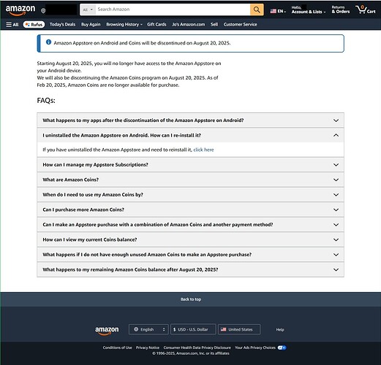Open Returns & Orders
The height and width of the screenshot is (365, 381).
coord(341,9)
